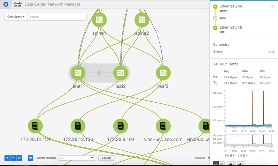Click the leaf3 switch node
The image size is (278, 166).
click(163, 73)
